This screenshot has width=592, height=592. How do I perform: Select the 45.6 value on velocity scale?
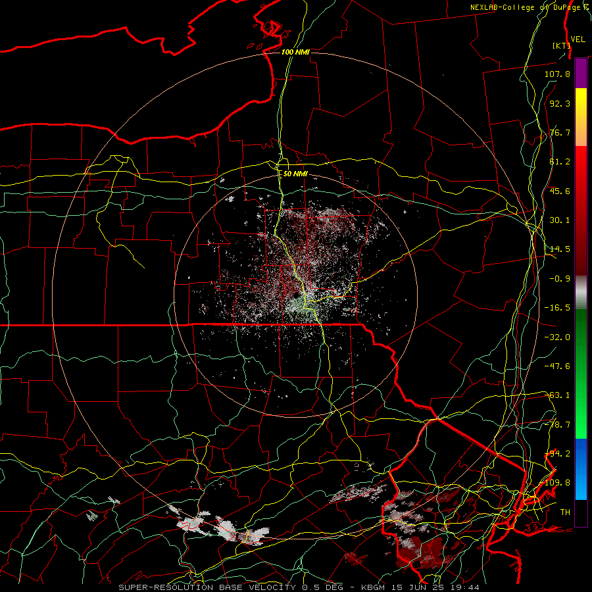tap(560, 191)
